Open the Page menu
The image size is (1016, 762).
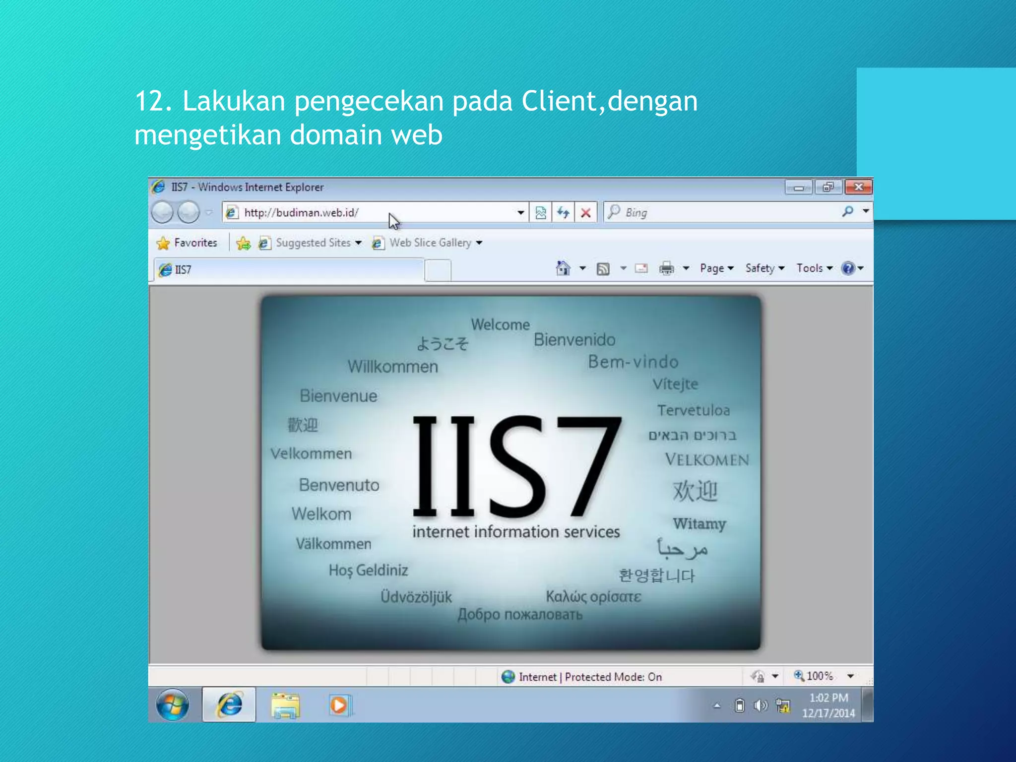(716, 268)
